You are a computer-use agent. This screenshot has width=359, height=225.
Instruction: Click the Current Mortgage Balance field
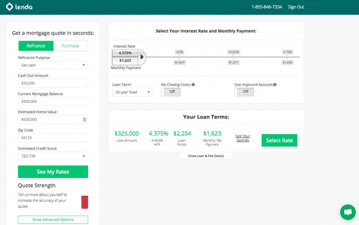[x=53, y=101]
